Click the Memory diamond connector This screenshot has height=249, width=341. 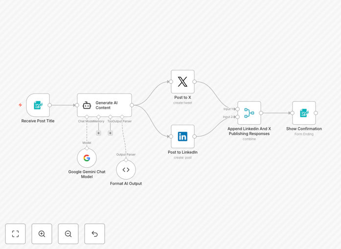pyautogui.click(x=98, y=117)
